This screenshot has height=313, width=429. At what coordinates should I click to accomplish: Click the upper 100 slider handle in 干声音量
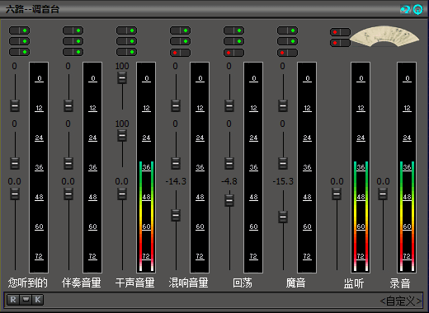click(x=122, y=78)
